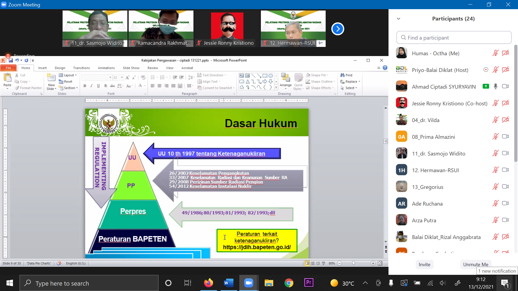
Task: Undo last action in PowerPoint
Action: pos(17,60)
